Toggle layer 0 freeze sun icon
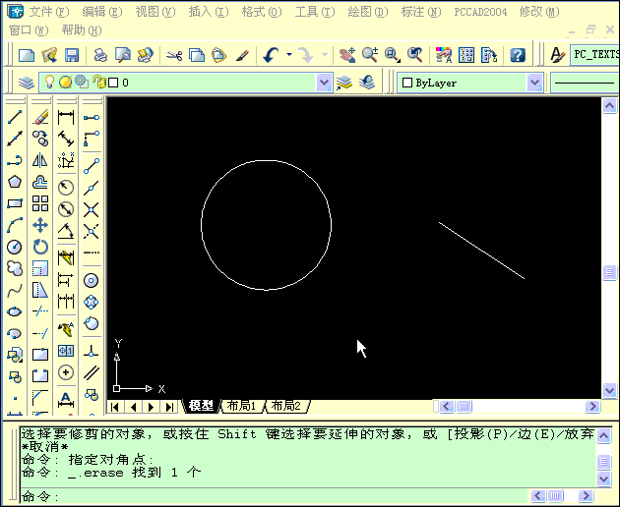620x507 pixels. pyautogui.click(x=65, y=83)
